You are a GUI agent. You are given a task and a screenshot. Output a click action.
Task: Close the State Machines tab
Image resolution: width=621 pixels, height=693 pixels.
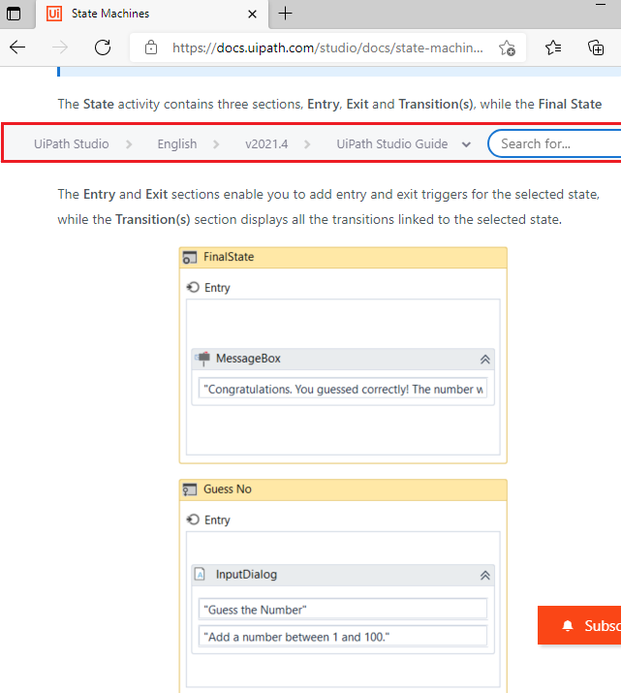pyautogui.click(x=252, y=15)
